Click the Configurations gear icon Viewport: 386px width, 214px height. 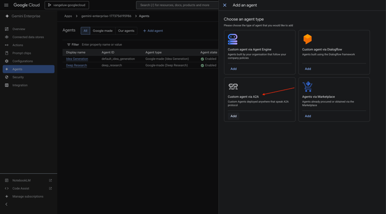point(7,61)
